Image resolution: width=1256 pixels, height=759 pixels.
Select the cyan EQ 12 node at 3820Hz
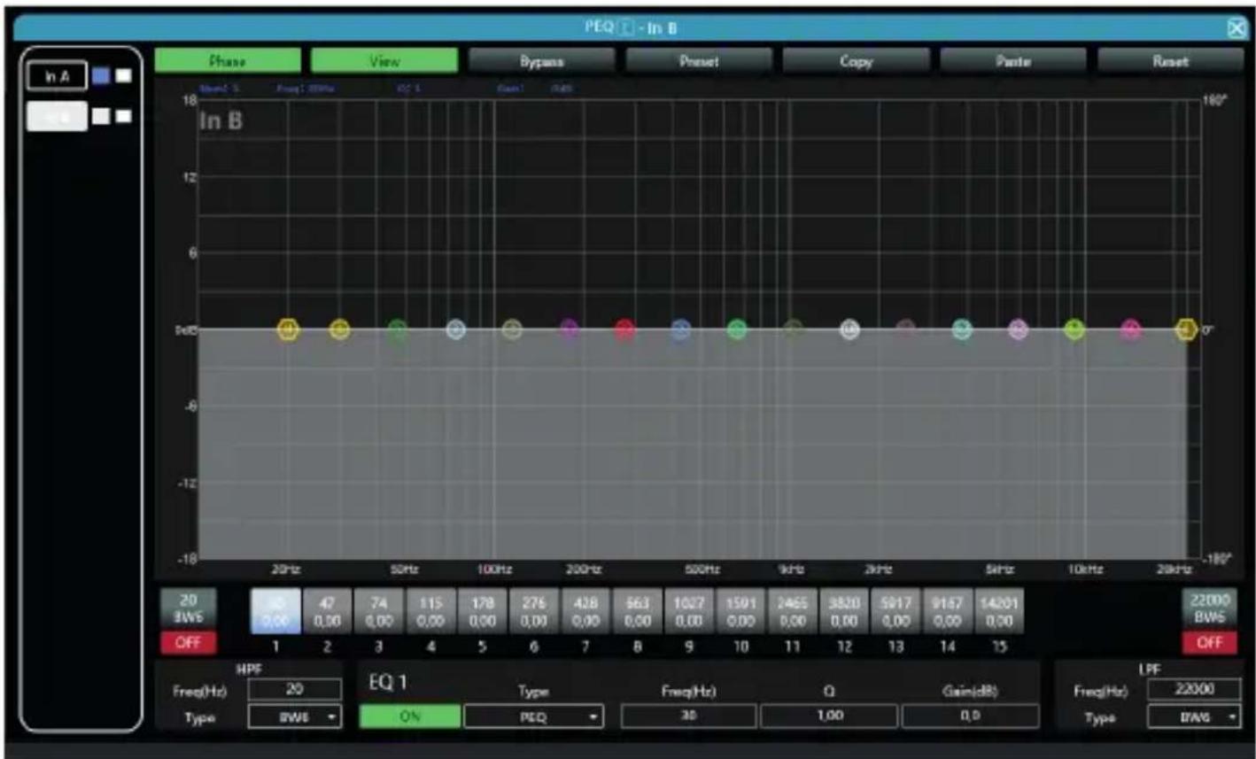point(962,329)
